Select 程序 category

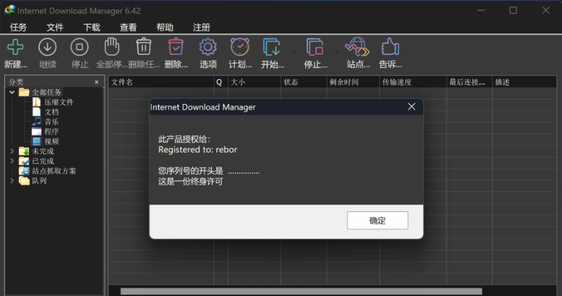pyautogui.click(x=51, y=132)
